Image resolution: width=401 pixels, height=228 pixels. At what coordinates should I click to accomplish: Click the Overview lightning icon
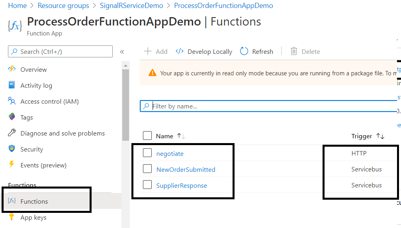12,69
